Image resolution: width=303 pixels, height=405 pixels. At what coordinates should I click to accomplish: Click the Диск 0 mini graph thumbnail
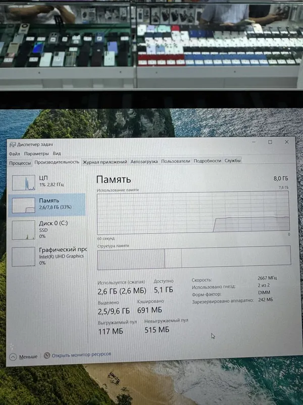(x=23, y=230)
